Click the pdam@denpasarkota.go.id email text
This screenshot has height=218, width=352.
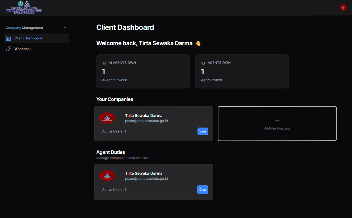(x=146, y=121)
